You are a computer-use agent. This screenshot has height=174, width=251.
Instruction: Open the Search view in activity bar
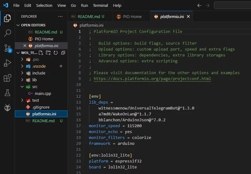[7, 33]
